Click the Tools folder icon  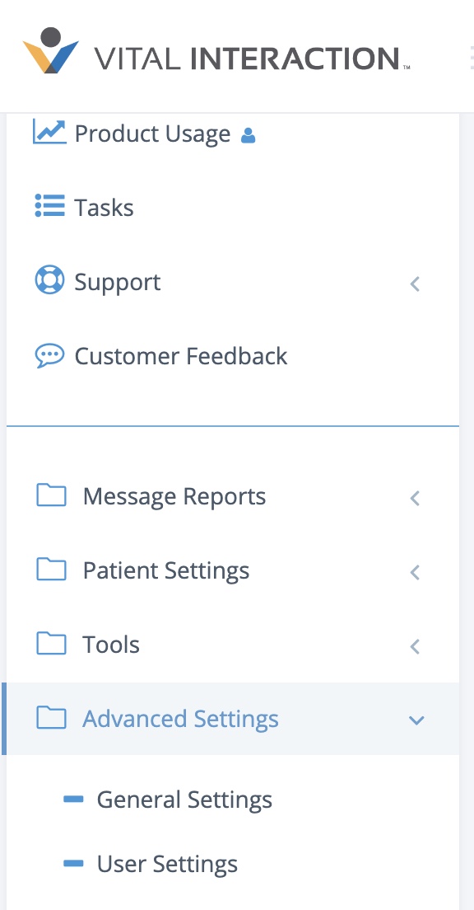point(50,644)
